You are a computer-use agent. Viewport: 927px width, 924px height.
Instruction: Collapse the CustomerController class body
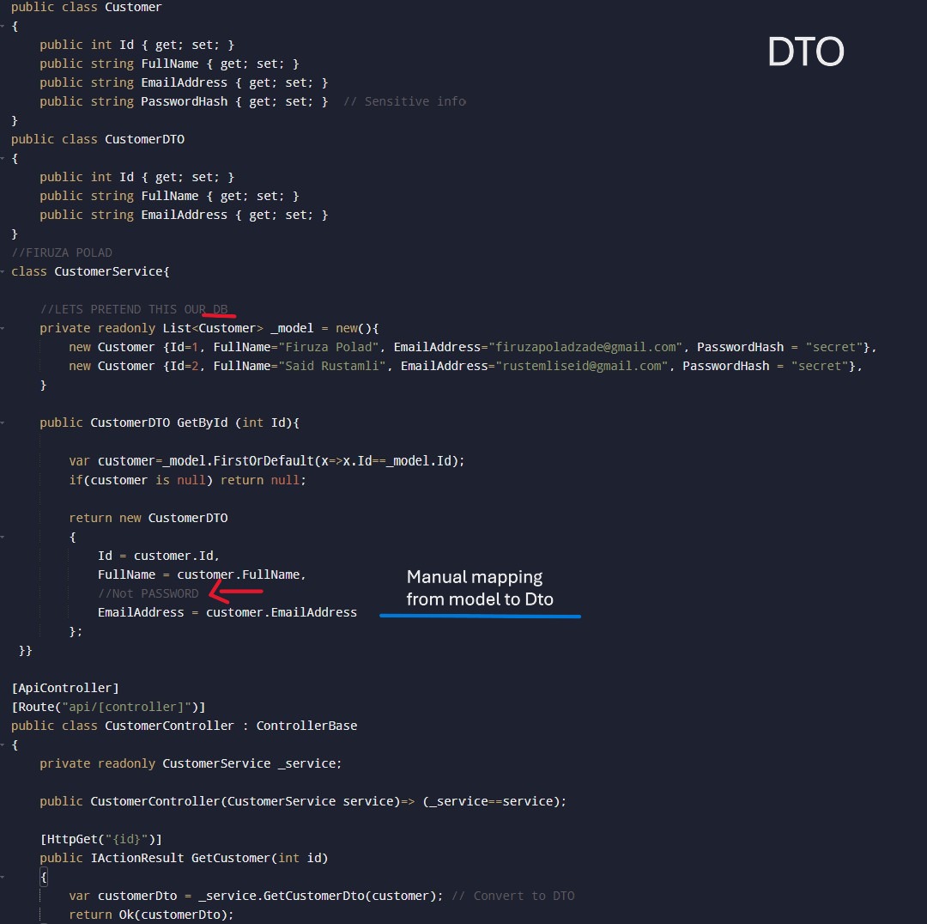(x=3, y=745)
